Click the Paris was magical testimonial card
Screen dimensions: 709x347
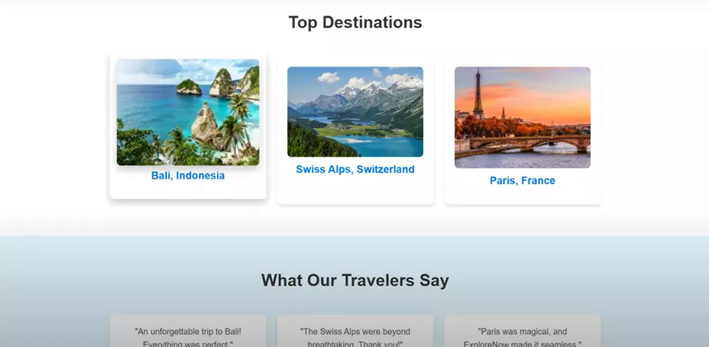pyautogui.click(x=523, y=331)
